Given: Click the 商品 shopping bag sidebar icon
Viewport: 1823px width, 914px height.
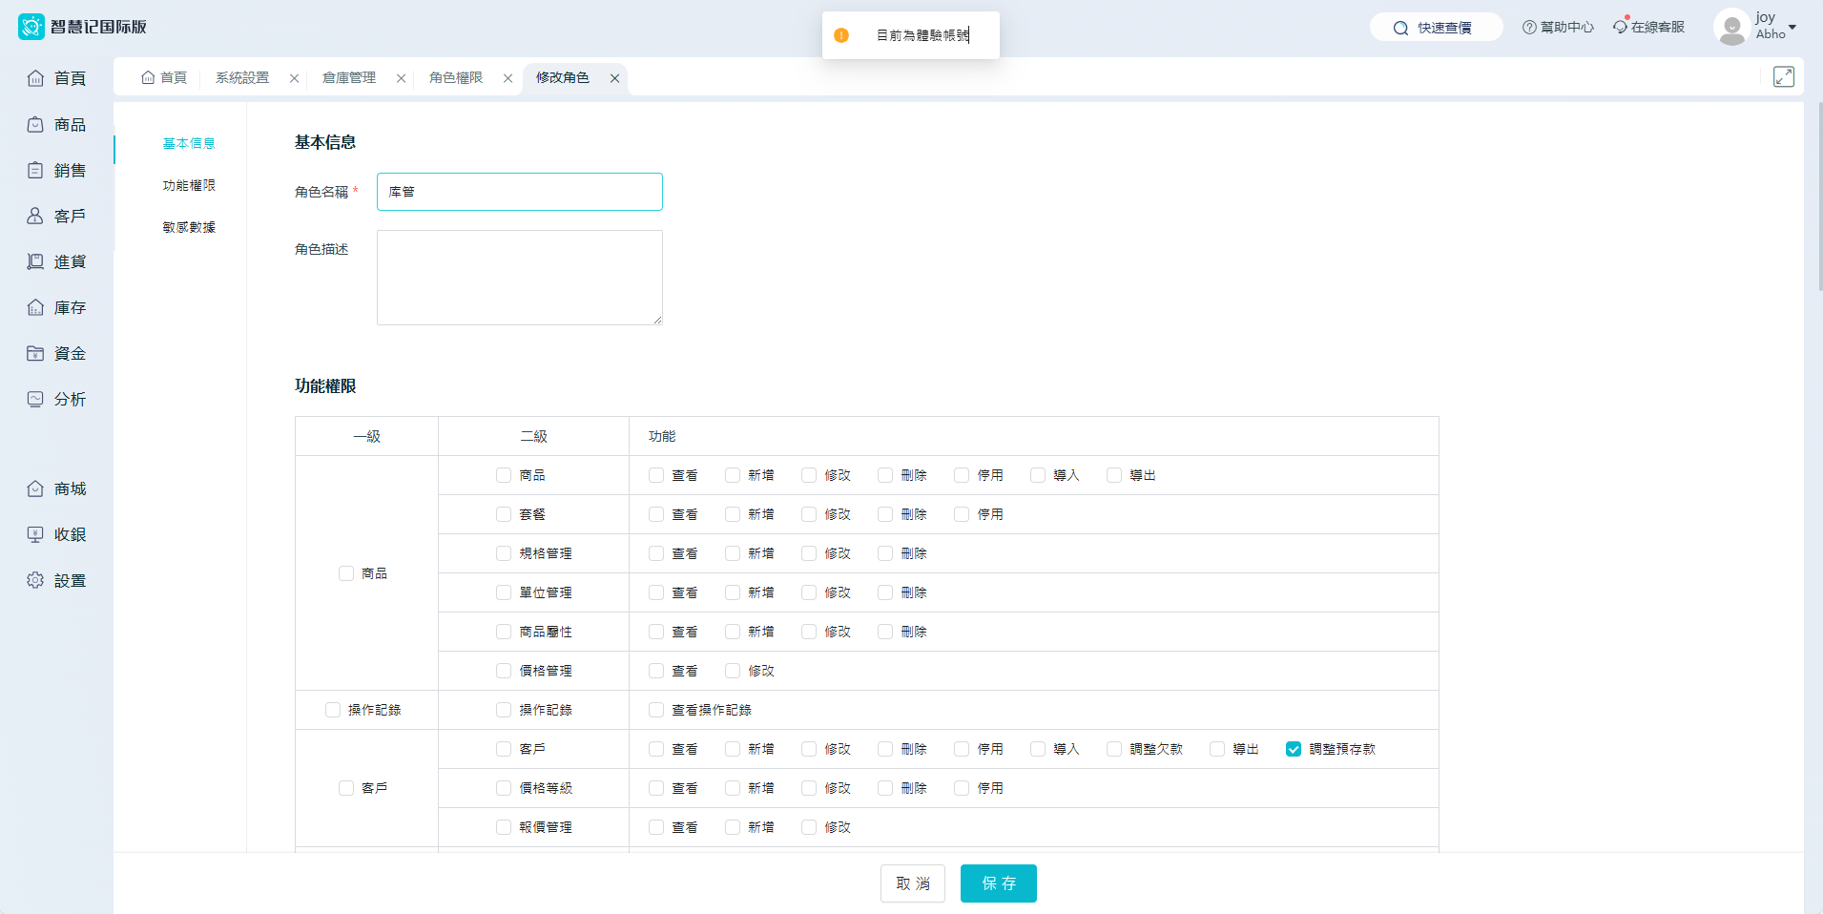Looking at the screenshot, I should (35, 125).
